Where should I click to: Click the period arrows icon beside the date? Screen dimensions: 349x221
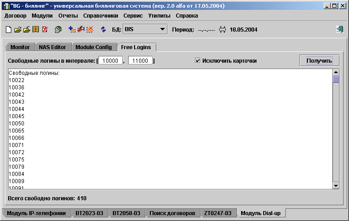[x=222, y=30]
